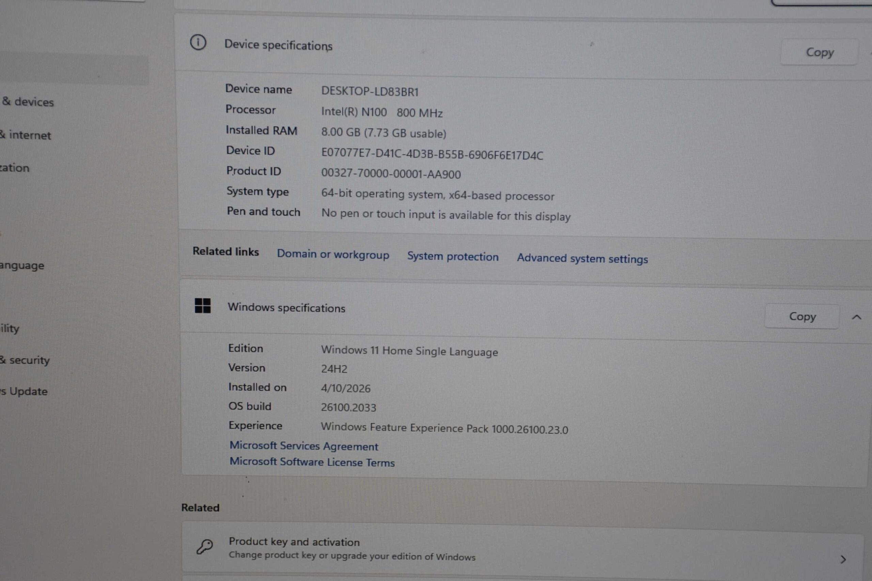872x581 pixels.
Task: Open Product key and activation chevron
Action: [843, 560]
